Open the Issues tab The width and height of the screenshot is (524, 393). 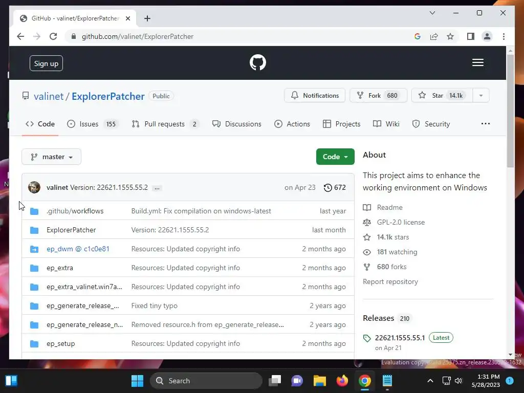93,124
